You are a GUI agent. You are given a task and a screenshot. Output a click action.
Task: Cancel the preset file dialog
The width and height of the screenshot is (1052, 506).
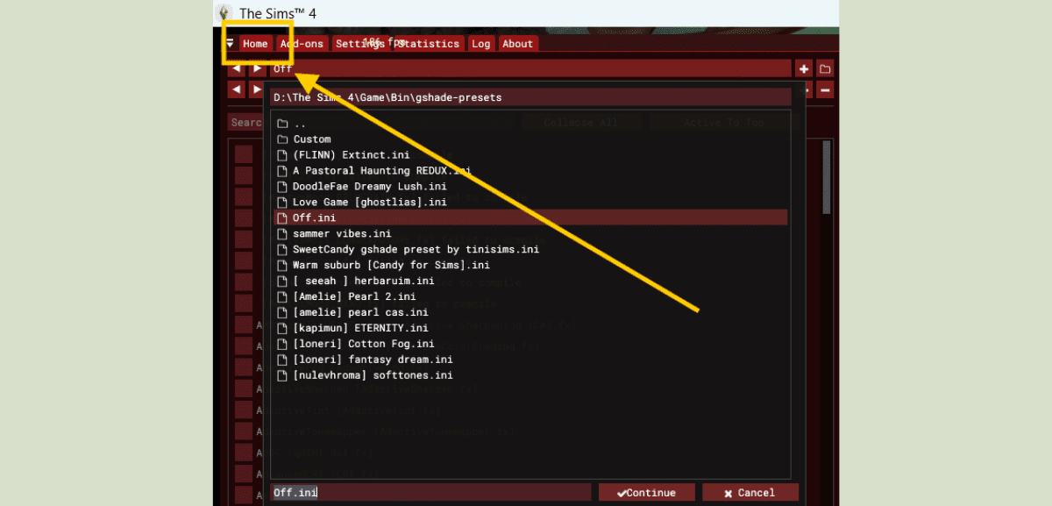[750, 493]
